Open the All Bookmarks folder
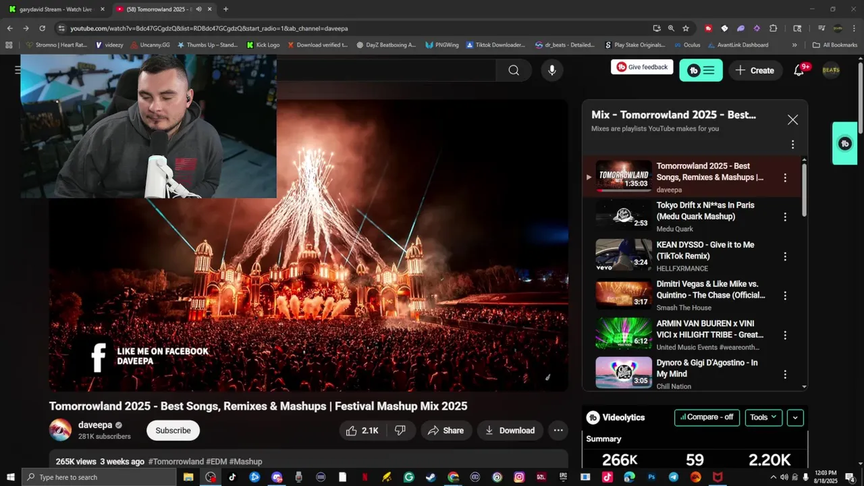 coord(835,45)
